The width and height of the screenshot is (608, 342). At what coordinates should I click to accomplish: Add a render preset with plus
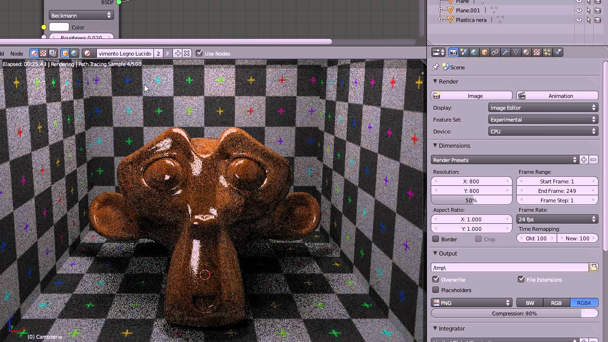point(584,160)
